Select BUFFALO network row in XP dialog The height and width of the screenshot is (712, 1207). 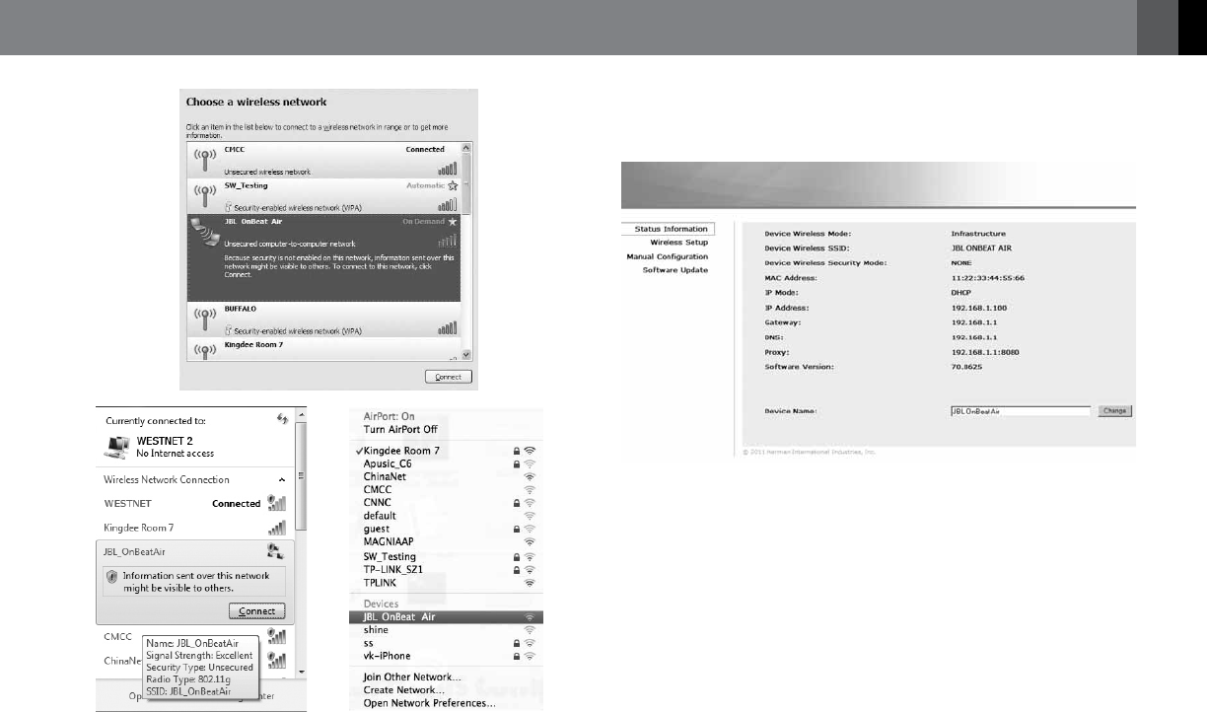323,320
